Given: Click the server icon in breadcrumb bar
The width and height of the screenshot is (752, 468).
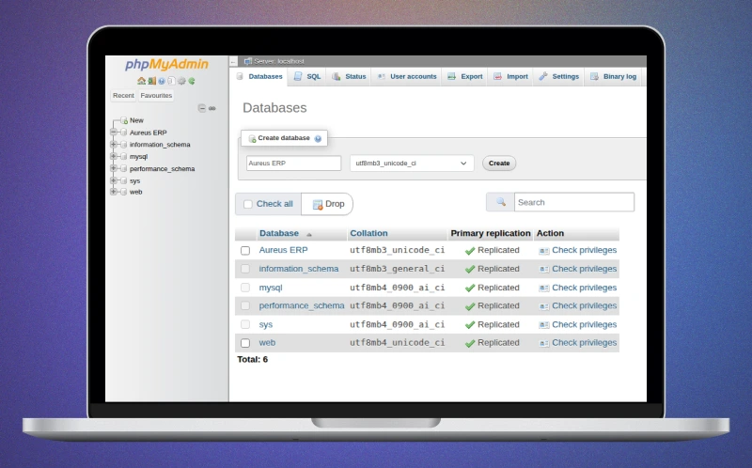Looking at the screenshot, I should (x=248, y=61).
